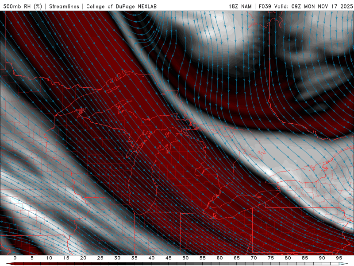Click the colorbar label "70"
This screenshot has width=354, height=266.
254,258
